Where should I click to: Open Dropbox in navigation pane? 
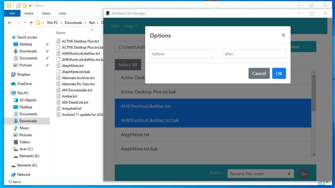click(x=24, y=75)
